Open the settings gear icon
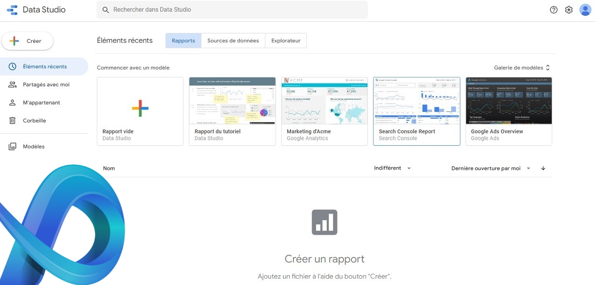Image resolution: width=596 pixels, height=285 pixels. [x=569, y=10]
